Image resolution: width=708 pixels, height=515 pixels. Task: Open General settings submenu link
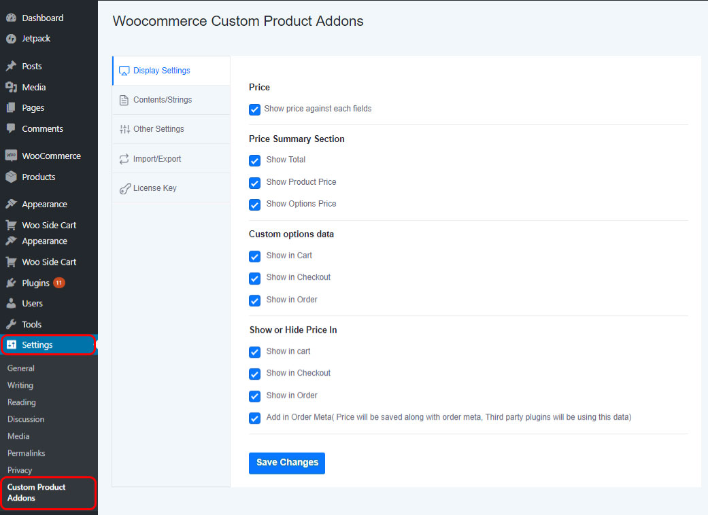(x=21, y=368)
